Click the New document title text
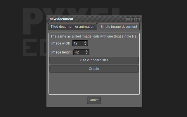Image resolution: width=187 pixels, height=117 pixels. (x=61, y=19)
